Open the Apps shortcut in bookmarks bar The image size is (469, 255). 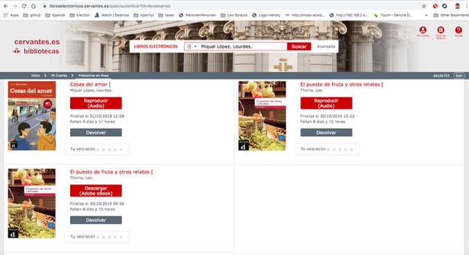(x=11, y=15)
